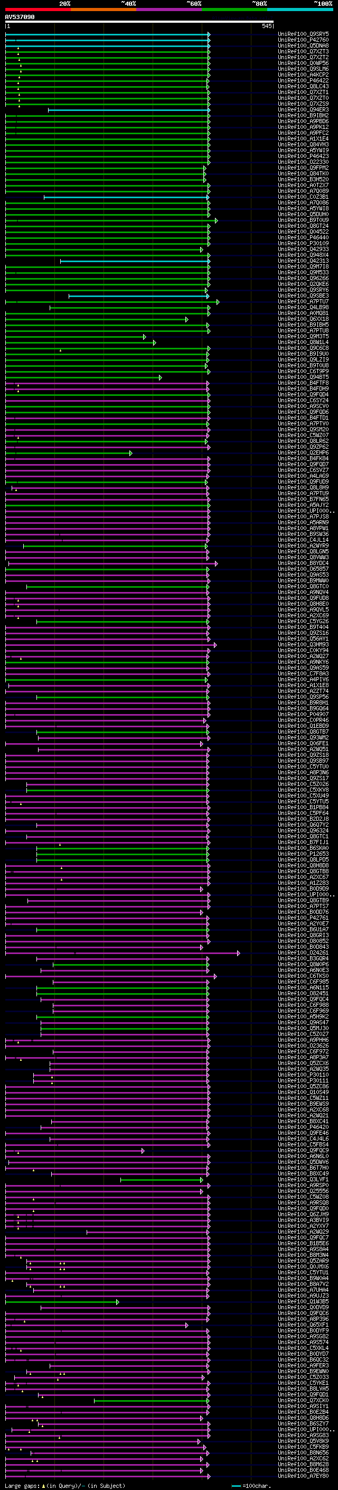The width and height of the screenshot is (338, 1490).
Task: Open hit UniRef100_B9IBH2
Action: tap(303, 116)
